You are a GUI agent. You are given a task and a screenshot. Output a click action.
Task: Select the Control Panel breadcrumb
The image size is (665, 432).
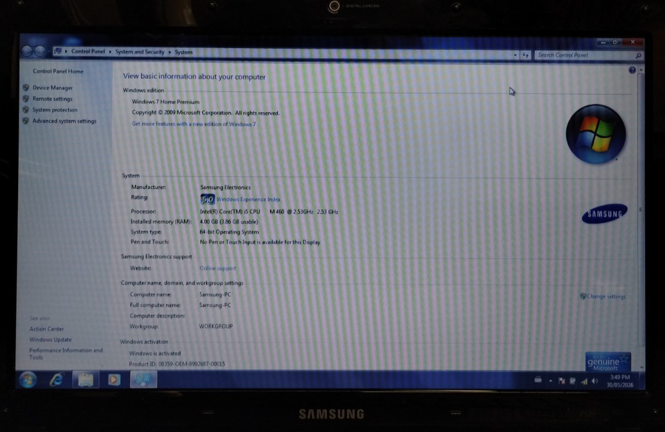click(88, 51)
